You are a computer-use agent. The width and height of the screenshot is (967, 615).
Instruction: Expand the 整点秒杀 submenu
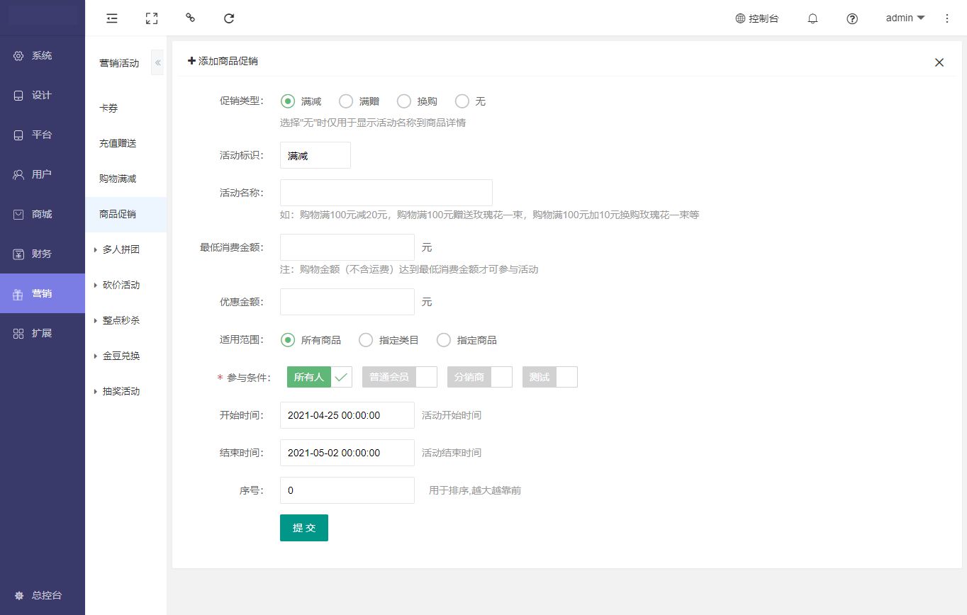[x=121, y=320]
